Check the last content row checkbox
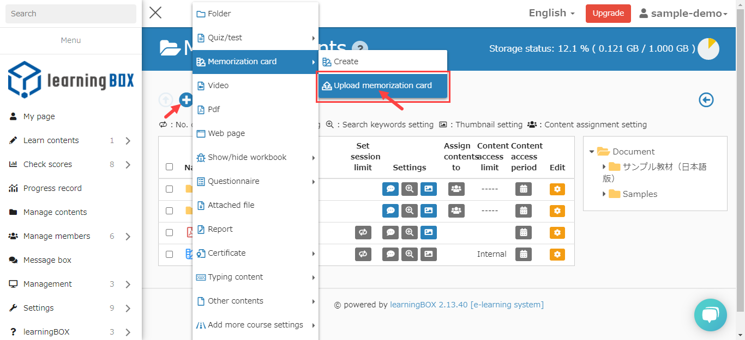The width and height of the screenshot is (745, 340). coord(169,254)
